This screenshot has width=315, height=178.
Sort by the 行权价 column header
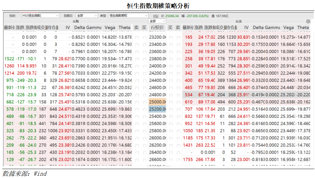(x=157, y=27)
